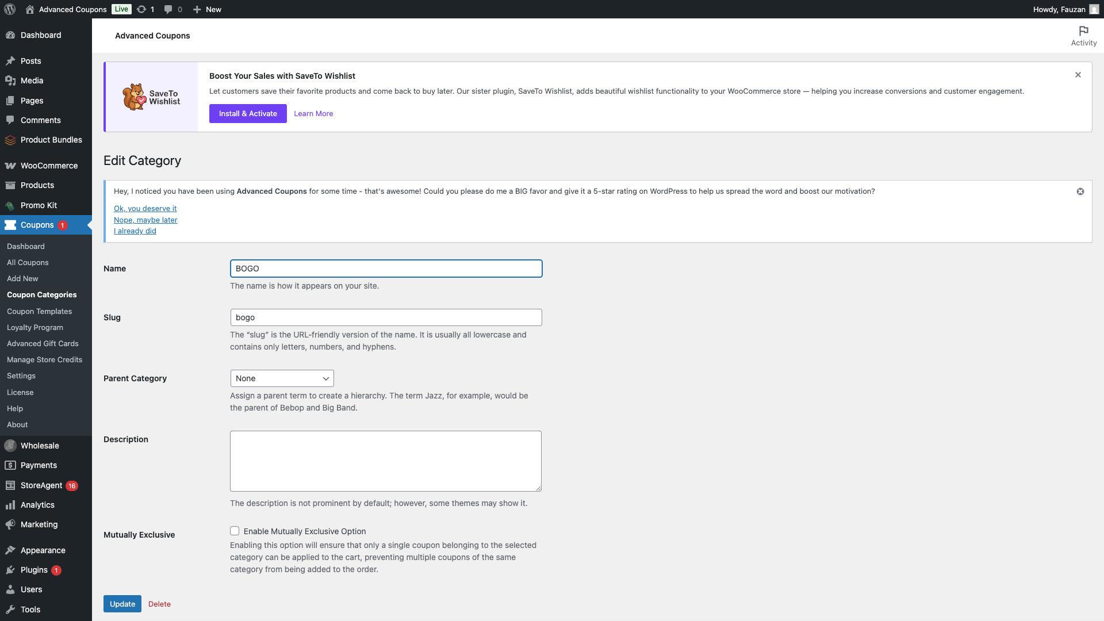The image size is (1104, 621).
Task: Dismiss the 5-star rating notice
Action: coord(1080,191)
